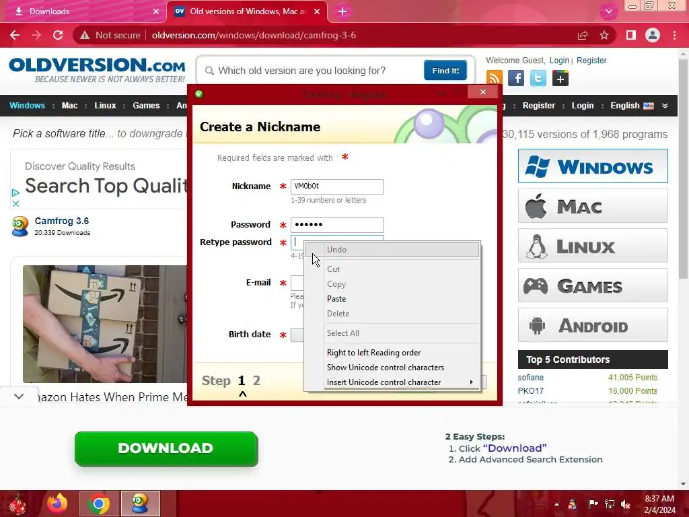Click the Twitter icon
The image size is (689, 517).
[x=538, y=78]
